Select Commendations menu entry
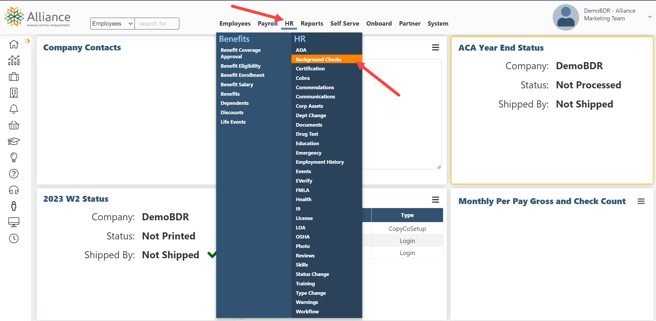 coord(315,87)
